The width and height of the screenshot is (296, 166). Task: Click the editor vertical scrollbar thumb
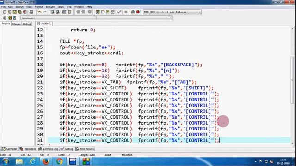[x=292, y=80]
